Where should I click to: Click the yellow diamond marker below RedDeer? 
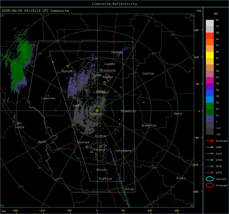tap(105, 83)
